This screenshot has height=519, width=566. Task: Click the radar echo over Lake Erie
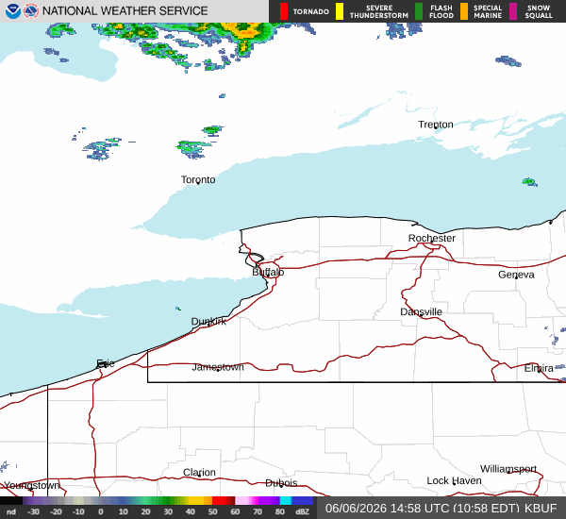pos(178,309)
